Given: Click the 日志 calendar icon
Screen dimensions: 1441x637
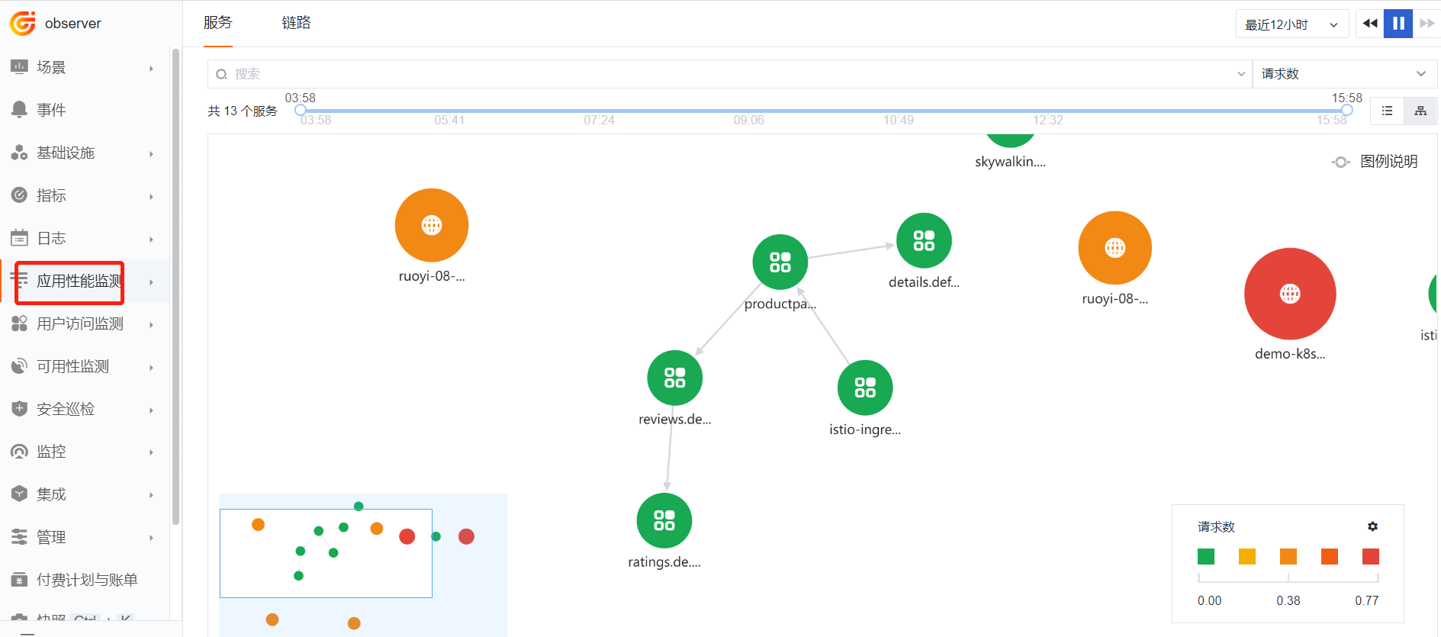Looking at the screenshot, I should pos(20,238).
